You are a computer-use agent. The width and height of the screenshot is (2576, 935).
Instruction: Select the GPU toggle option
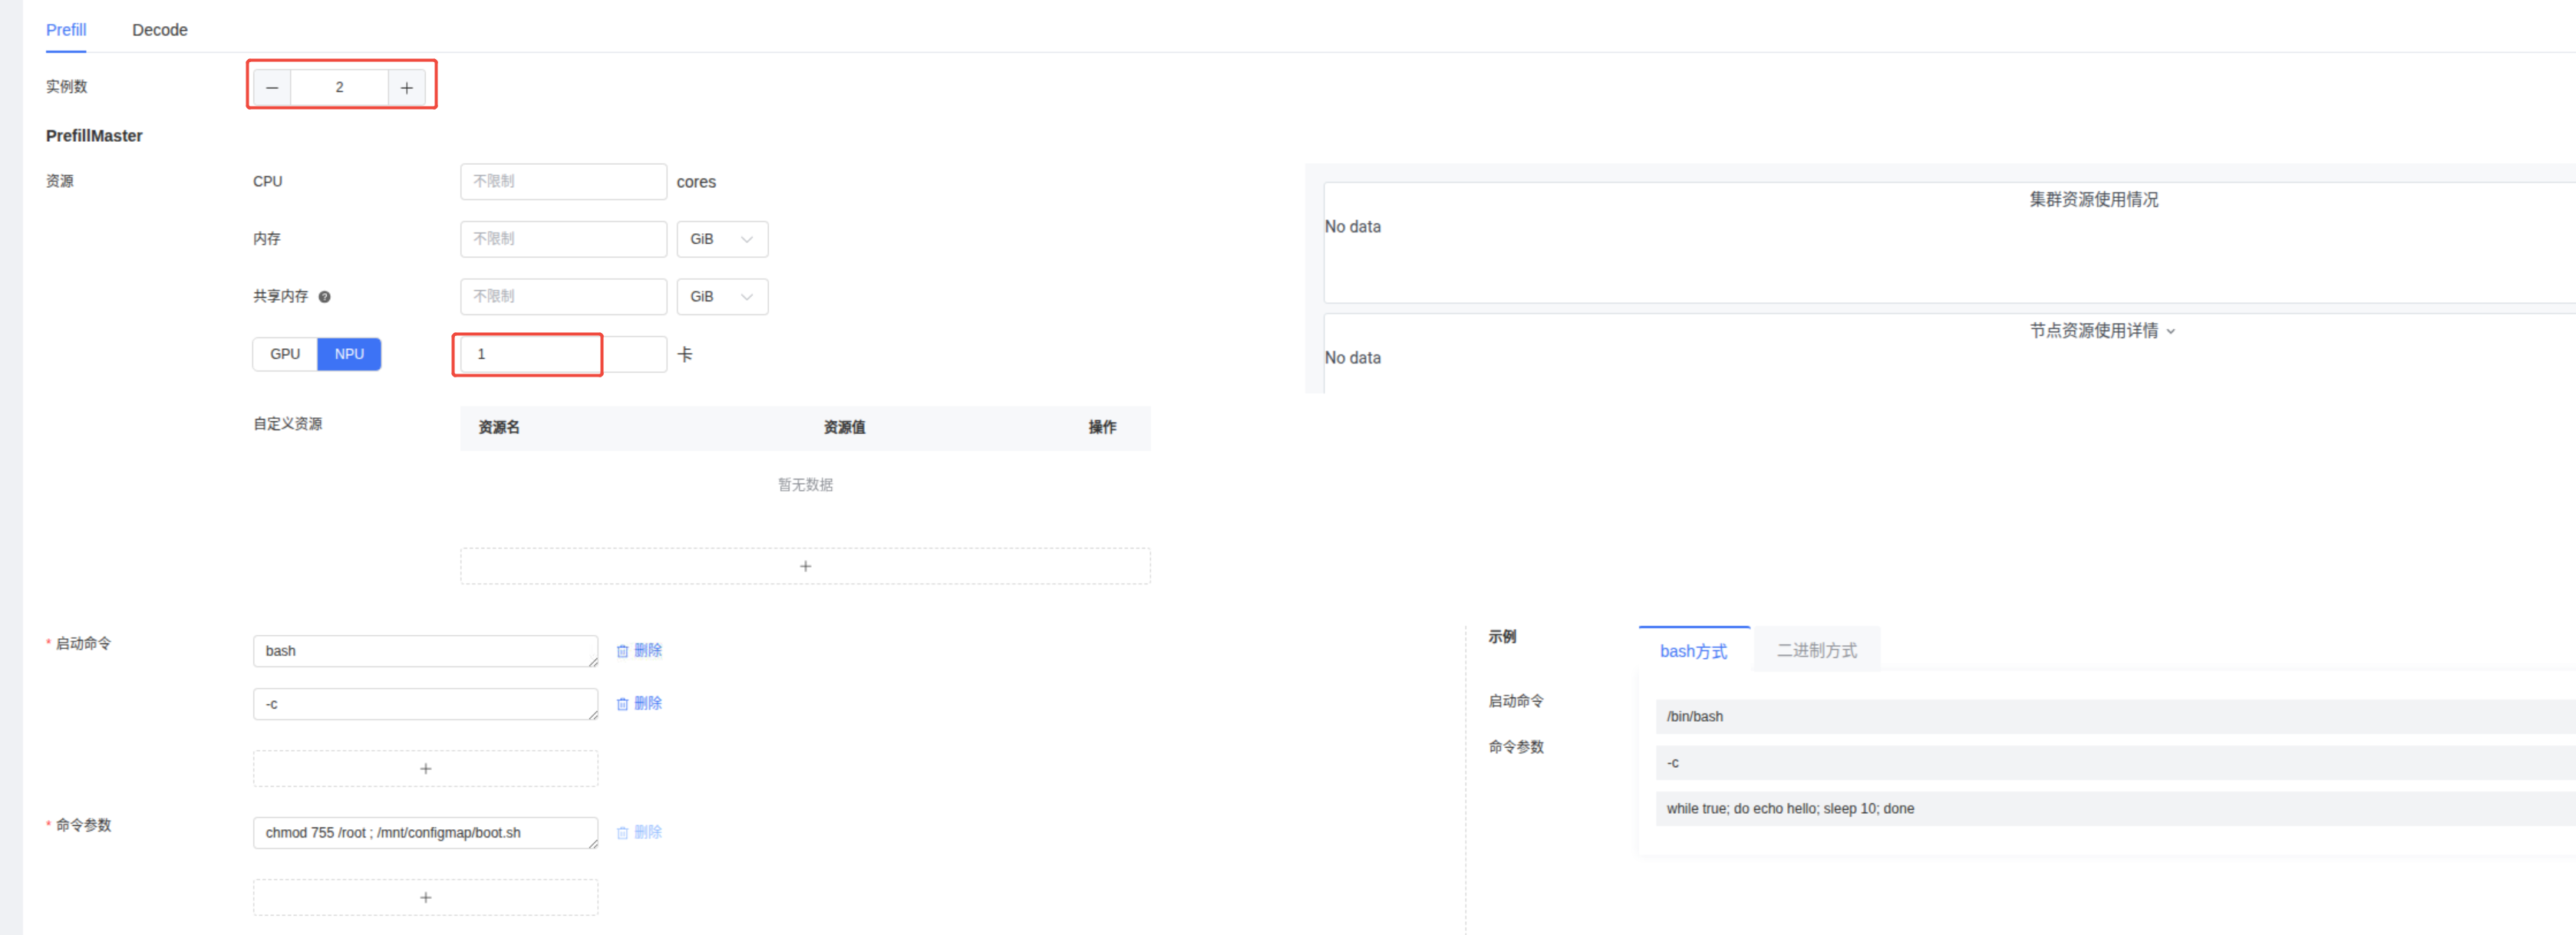click(285, 354)
